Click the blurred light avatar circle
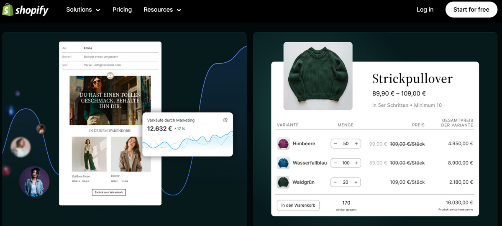 click(x=20, y=147)
